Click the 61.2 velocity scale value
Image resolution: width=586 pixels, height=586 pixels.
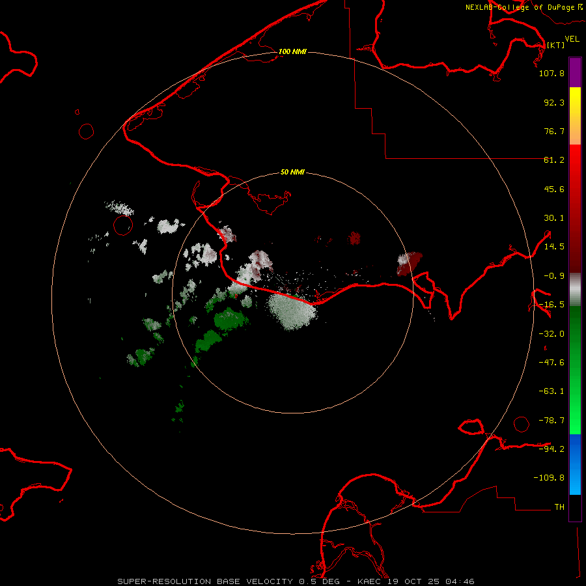(554, 160)
